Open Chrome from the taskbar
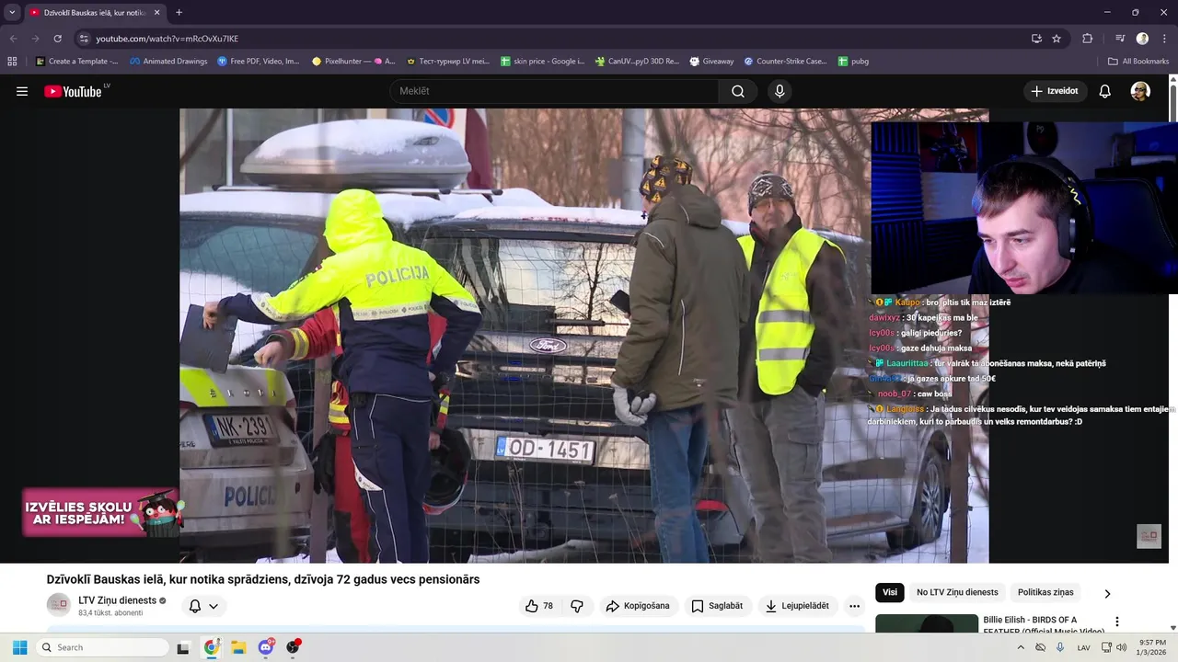This screenshot has width=1178, height=662. [x=212, y=647]
